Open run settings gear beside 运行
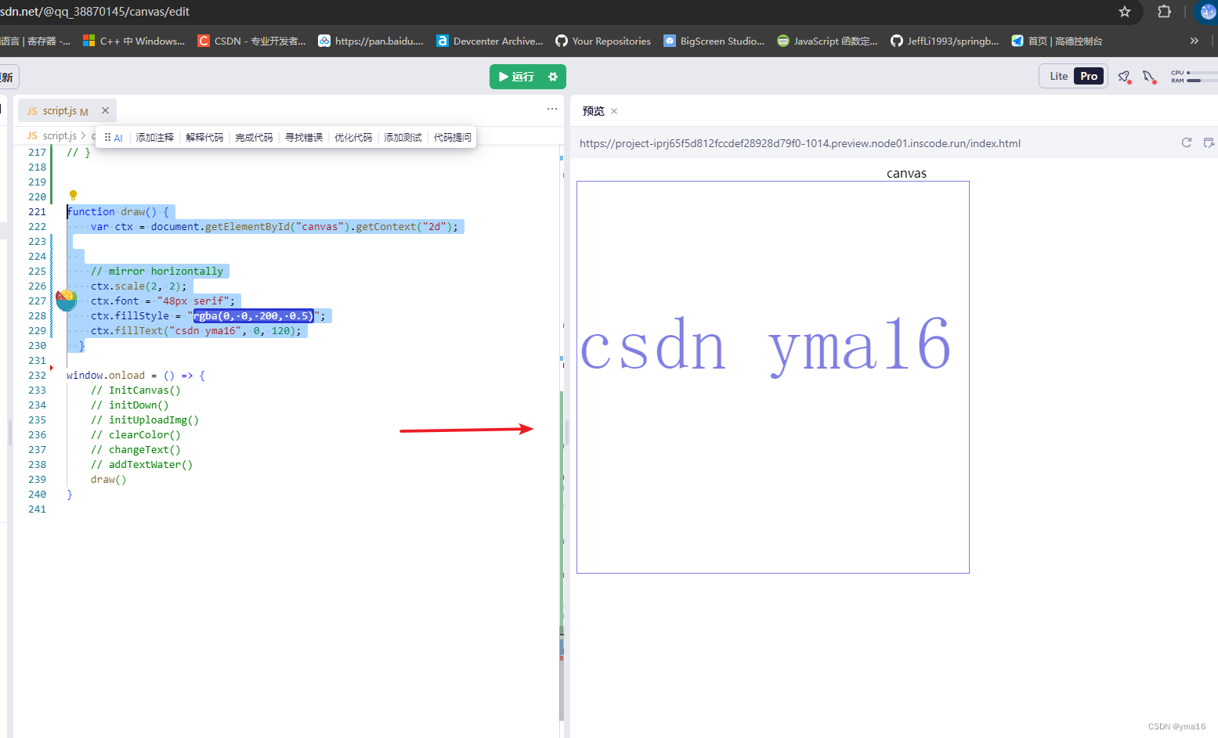The width and height of the screenshot is (1218, 738). 553,77
